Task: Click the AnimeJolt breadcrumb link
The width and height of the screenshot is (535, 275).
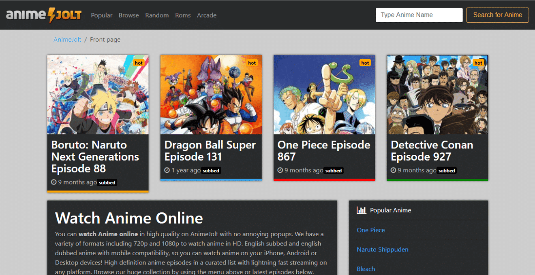Action: click(x=68, y=40)
